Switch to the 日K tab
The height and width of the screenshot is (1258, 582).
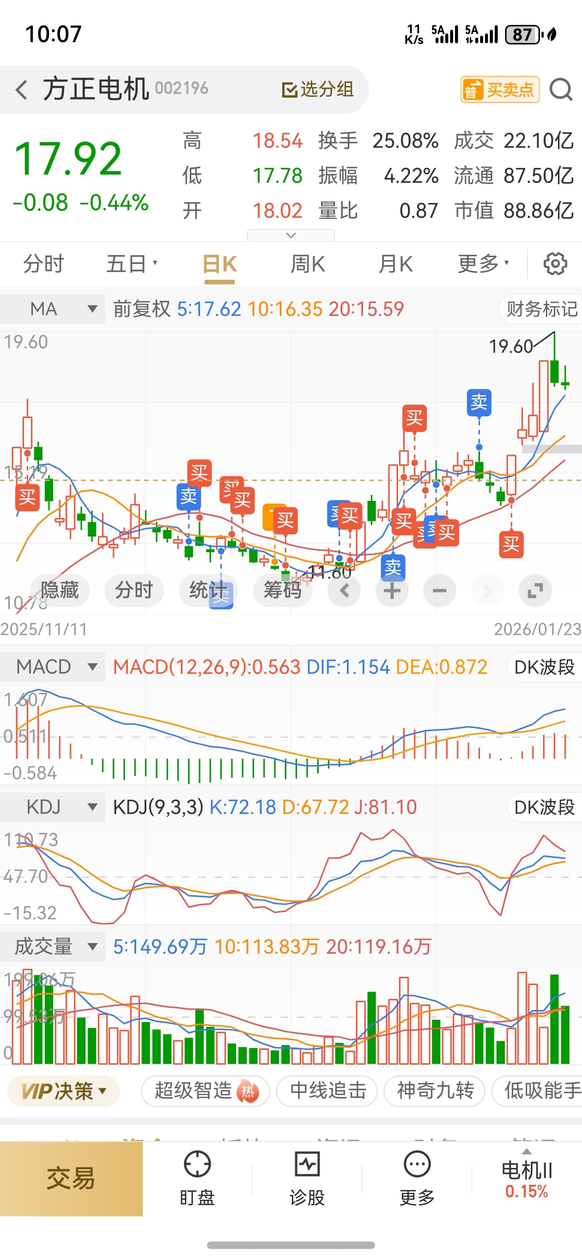(219, 264)
